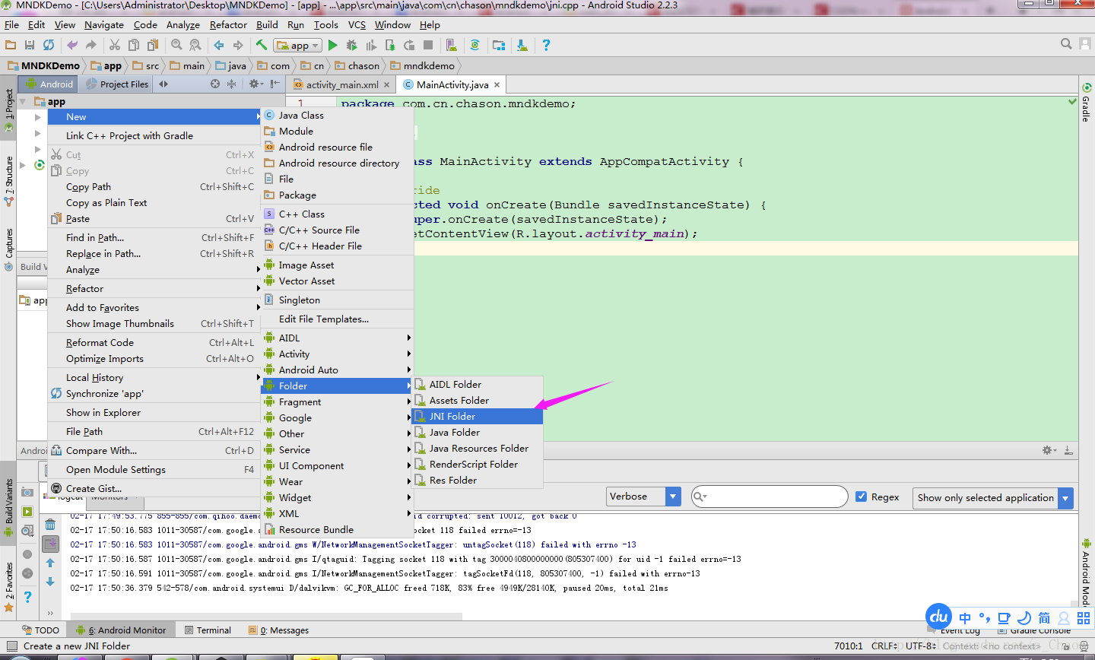The image size is (1095, 660).
Task: Click the src breadcrumb
Action: pyautogui.click(x=147, y=65)
